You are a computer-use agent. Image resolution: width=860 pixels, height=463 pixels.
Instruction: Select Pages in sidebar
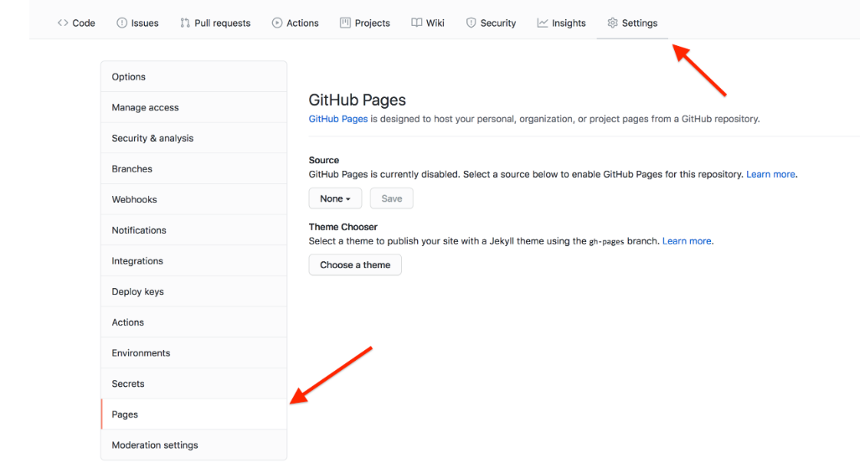(x=193, y=414)
